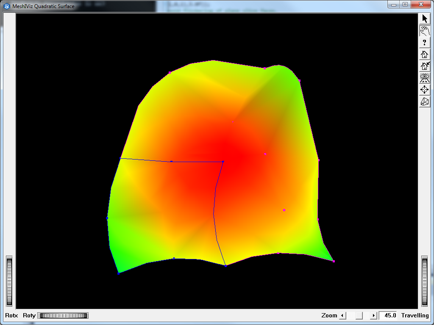Click the Rotx vertical thumbwheel on the left

(x=9, y=281)
